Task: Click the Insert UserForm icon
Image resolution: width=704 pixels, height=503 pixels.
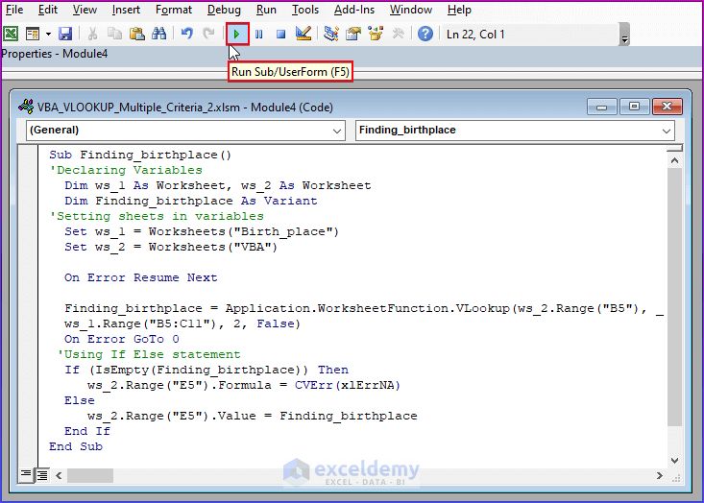Action: 33,34
